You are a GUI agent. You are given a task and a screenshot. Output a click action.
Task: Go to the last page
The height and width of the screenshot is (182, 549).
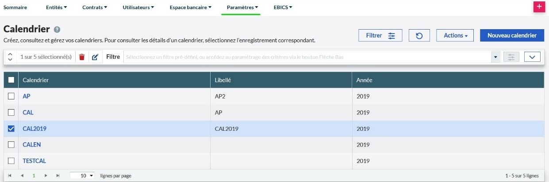[58, 176]
